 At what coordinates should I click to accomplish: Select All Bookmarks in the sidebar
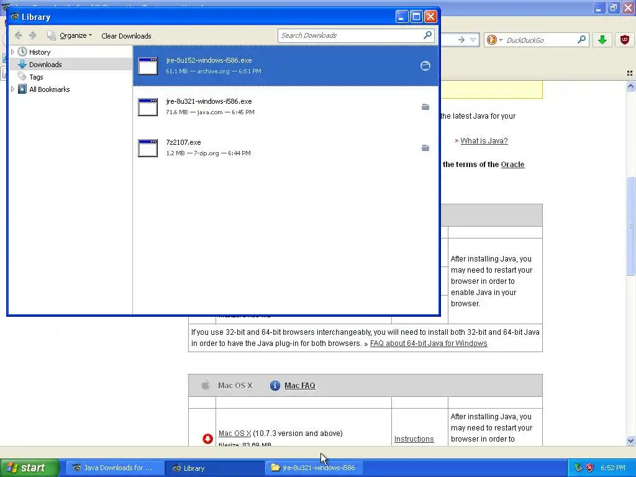pyautogui.click(x=50, y=89)
